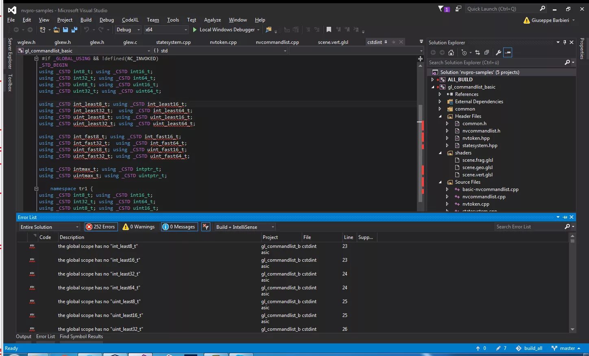Click the Error List vertical scrollbar thumb
The height and width of the screenshot is (356, 589).
tap(572, 241)
